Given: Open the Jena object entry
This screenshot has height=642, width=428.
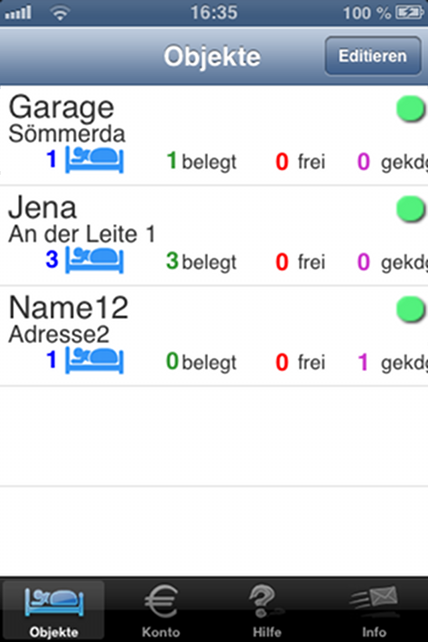Looking at the screenshot, I should tap(214, 235).
